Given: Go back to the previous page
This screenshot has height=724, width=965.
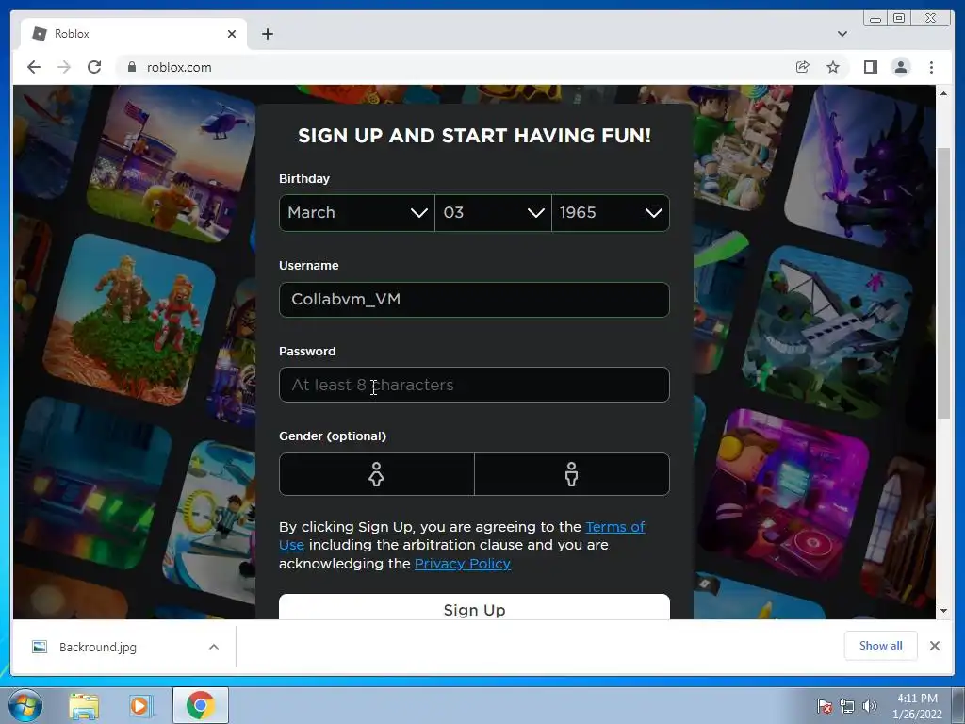Looking at the screenshot, I should click(34, 67).
